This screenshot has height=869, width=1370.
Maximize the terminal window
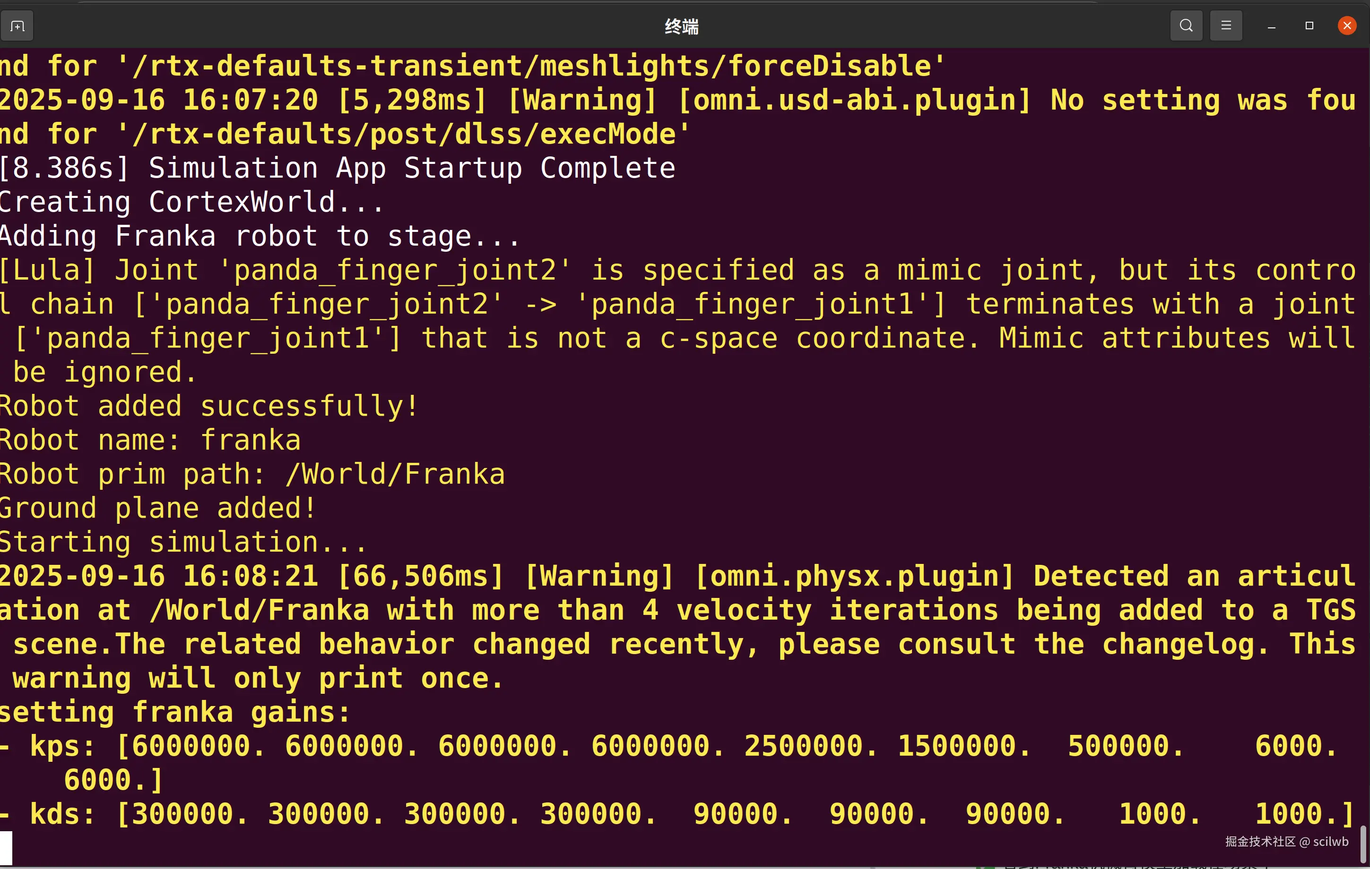(x=1309, y=26)
